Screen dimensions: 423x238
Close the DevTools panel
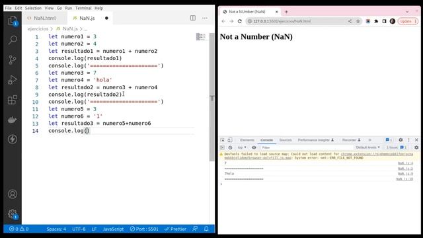(416, 139)
